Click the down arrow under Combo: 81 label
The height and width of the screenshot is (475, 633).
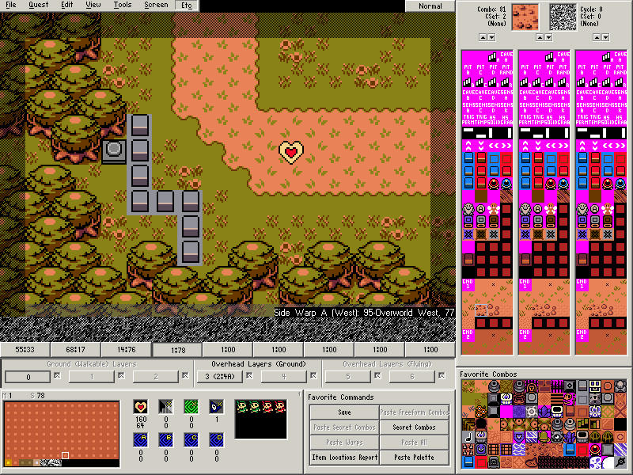point(491,37)
